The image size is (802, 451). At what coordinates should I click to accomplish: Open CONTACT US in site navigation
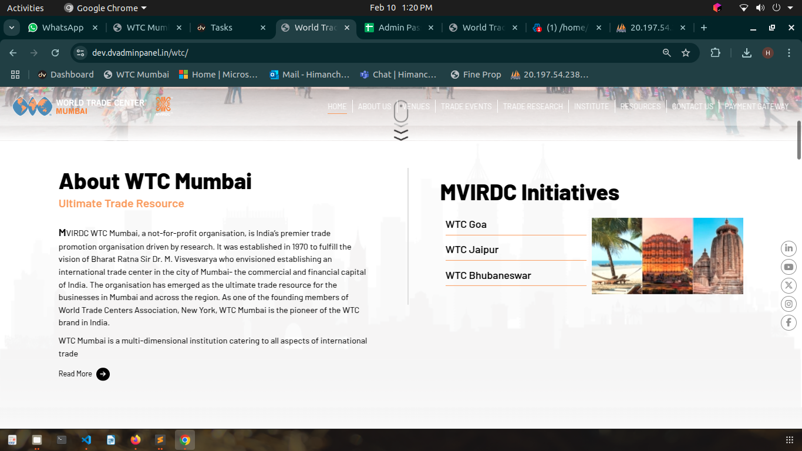point(692,106)
